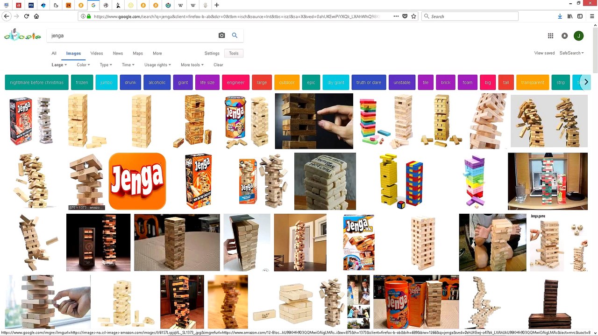Open Google apps grid

tap(551, 36)
